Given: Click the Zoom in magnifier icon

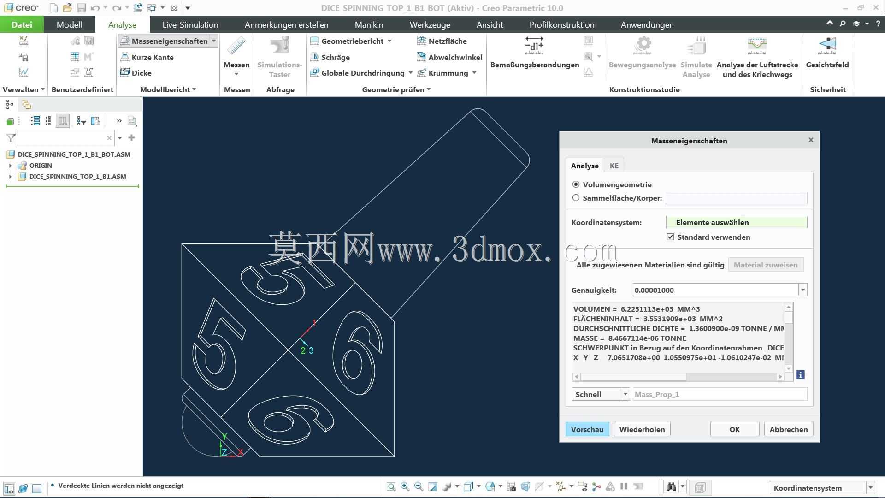Looking at the screenshot, I should pos(405,486).
